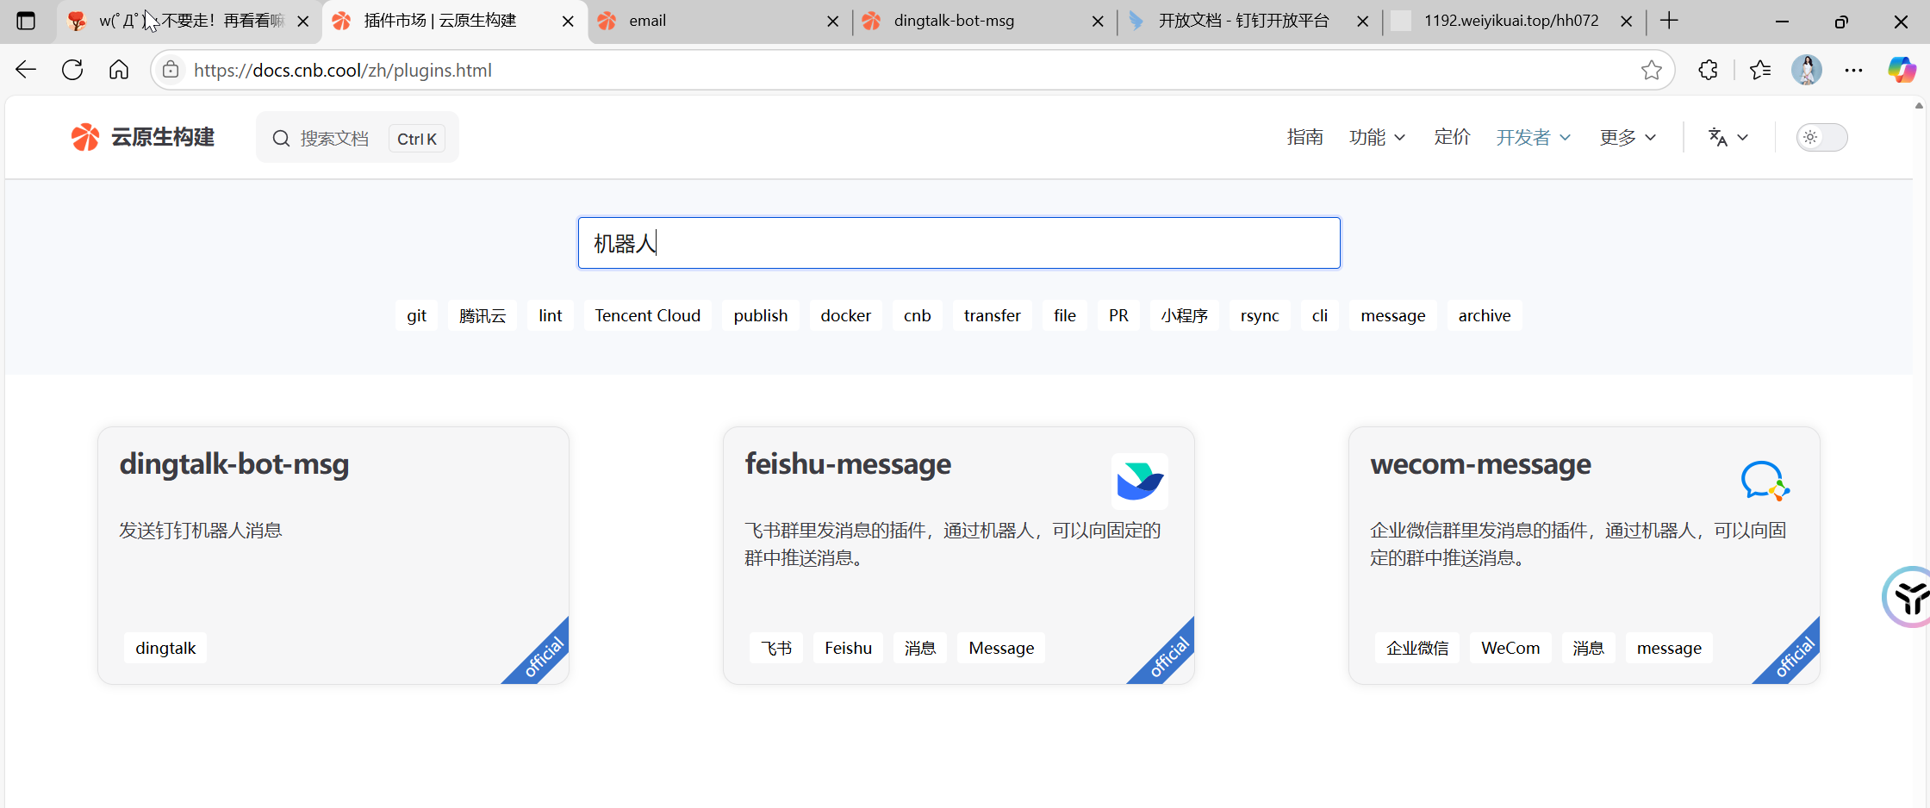Open the 搜索文档 docs search box
Viewport: 1930px width, 808px height.
click(358, 138)
